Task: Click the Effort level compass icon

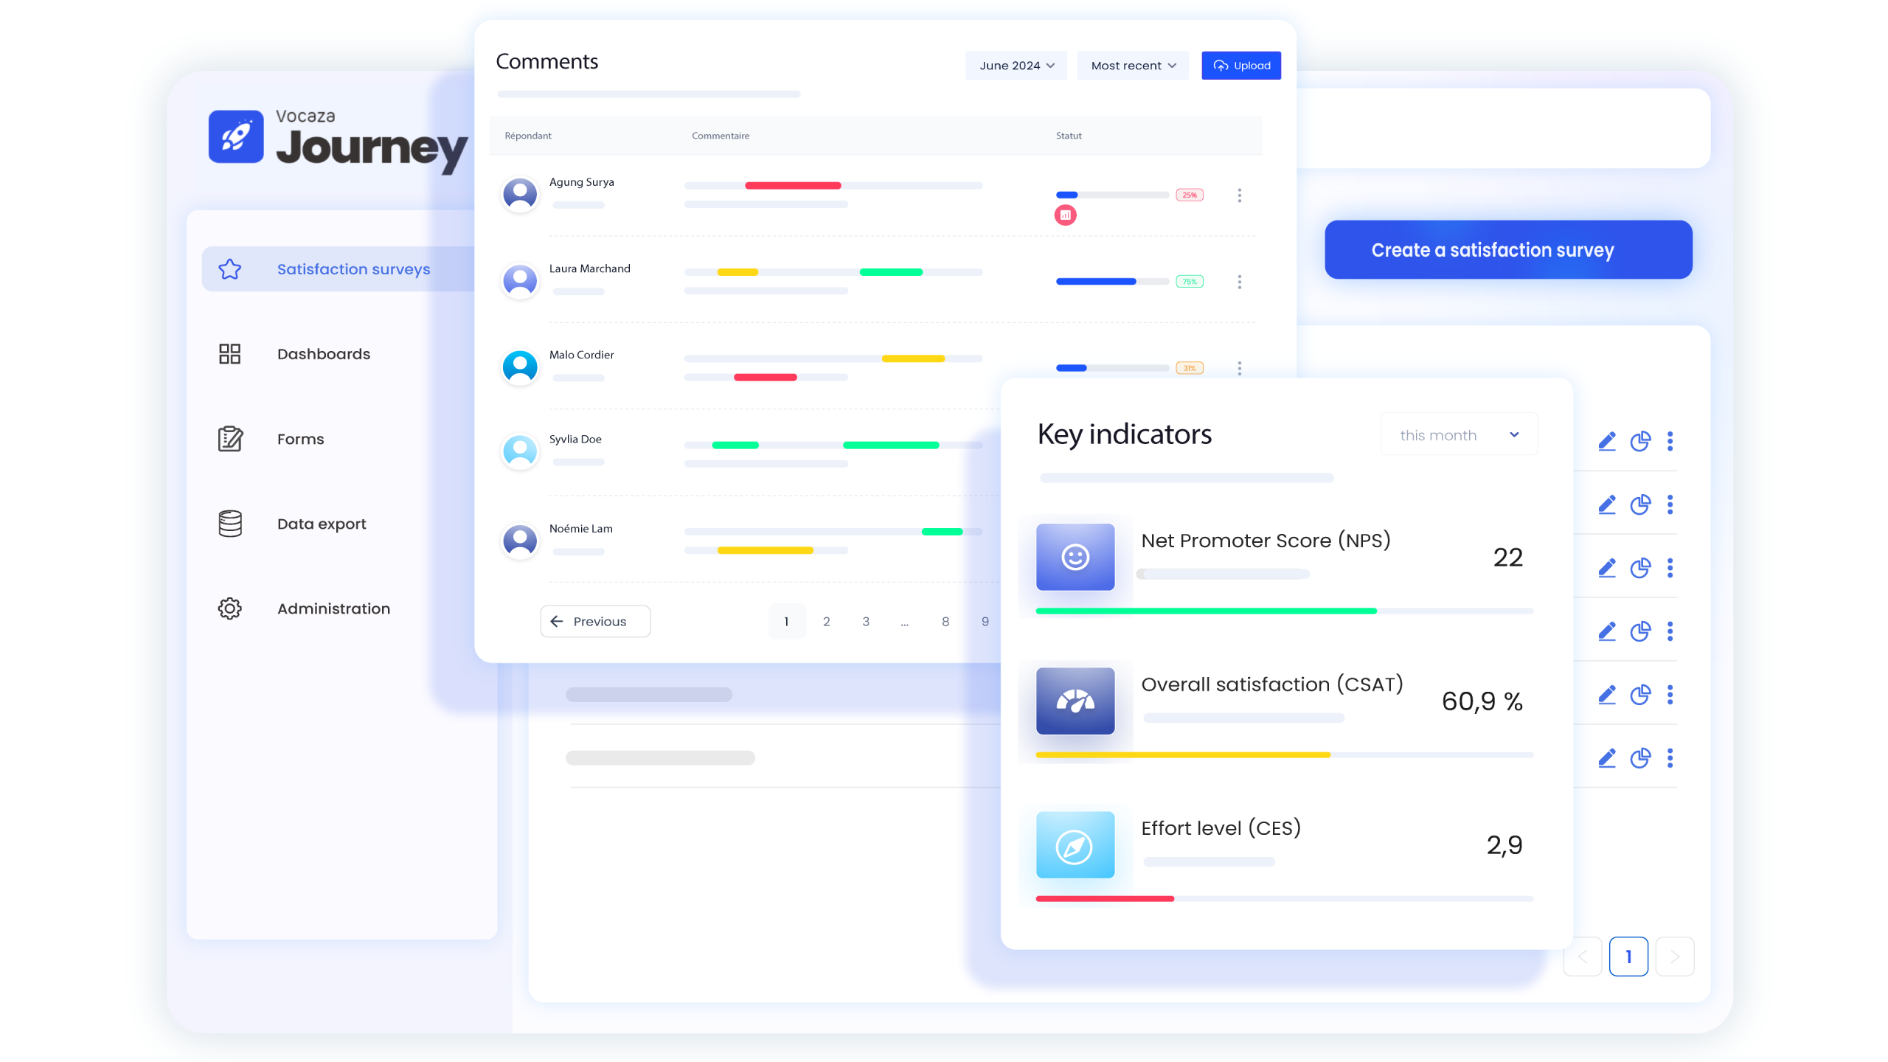Action: point(1075,845)
